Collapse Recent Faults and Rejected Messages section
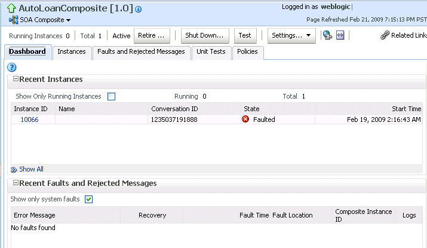Screen dimensions: 427x248 point(16,183)
